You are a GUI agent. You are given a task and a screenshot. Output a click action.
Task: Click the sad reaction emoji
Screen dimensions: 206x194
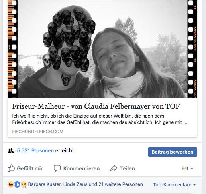pos(24,184)
